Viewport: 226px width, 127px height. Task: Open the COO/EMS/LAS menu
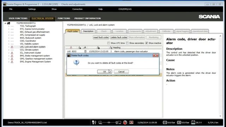[125, 9]
